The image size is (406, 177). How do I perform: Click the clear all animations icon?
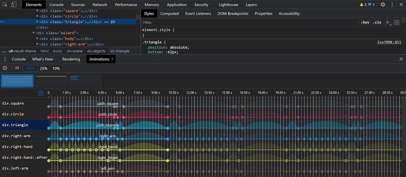click(x=5, y=68)
